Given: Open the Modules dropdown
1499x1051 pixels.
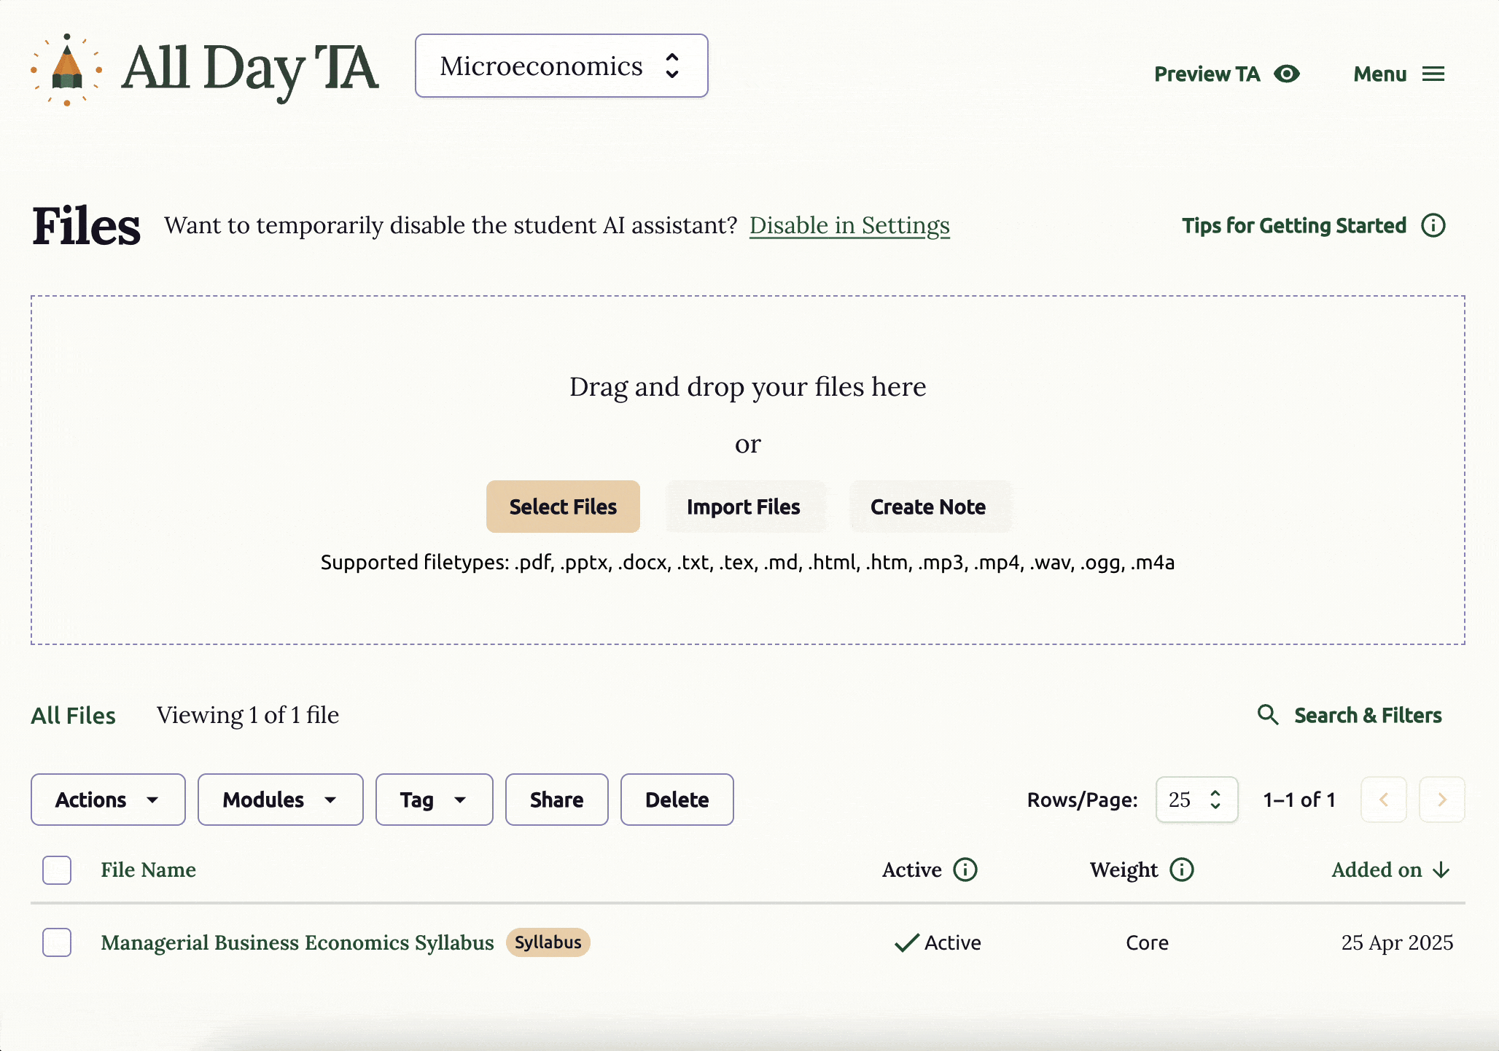Looking at the screenshot, I should click(x=280, y=800).
